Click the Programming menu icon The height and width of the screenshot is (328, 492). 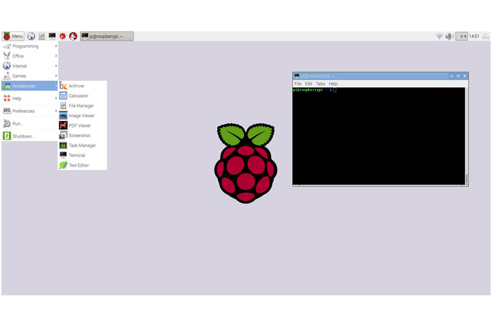pyautogui.click(x=7, y=46)
